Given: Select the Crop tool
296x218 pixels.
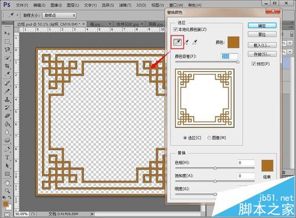Looking at the screenshot, I should click(x=7, y=66).
